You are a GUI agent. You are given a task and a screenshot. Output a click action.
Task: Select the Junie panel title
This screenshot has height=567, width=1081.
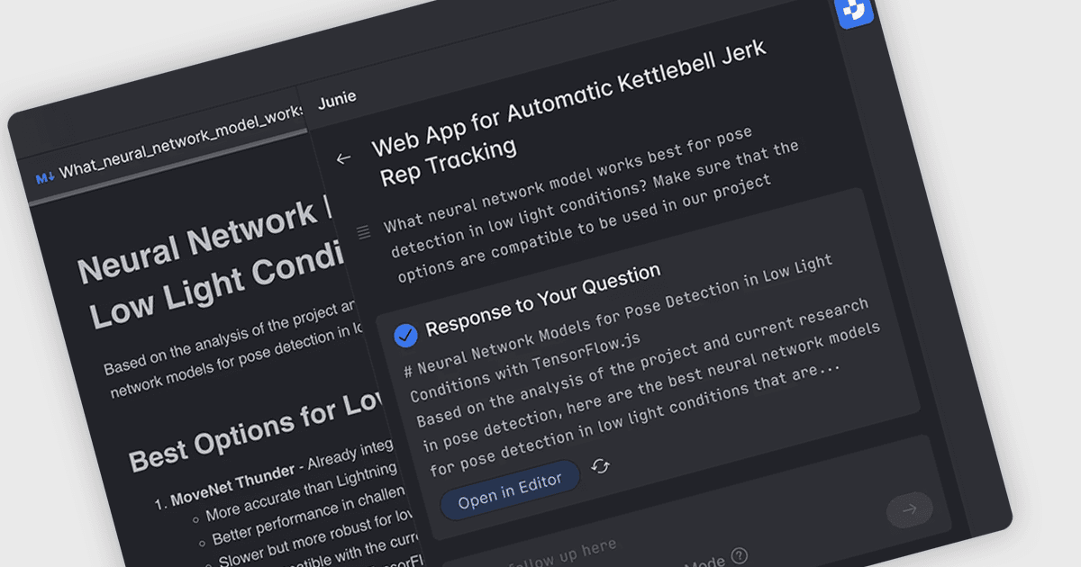tap(337, 99)
